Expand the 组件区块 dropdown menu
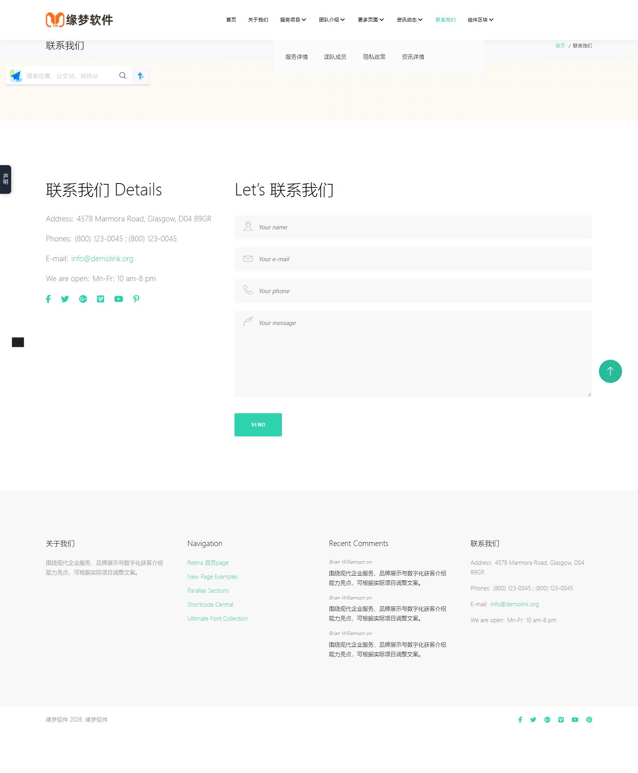This screenshot has height=773, width=638. click(x=480, y=20)
